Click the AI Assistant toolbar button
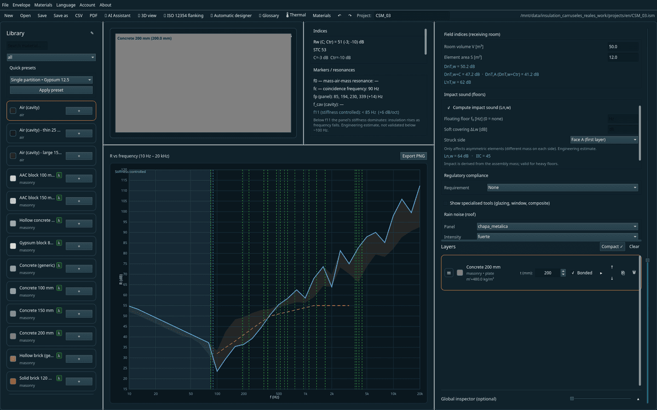The height and width of the screenshot is (410, 657). 118,16
